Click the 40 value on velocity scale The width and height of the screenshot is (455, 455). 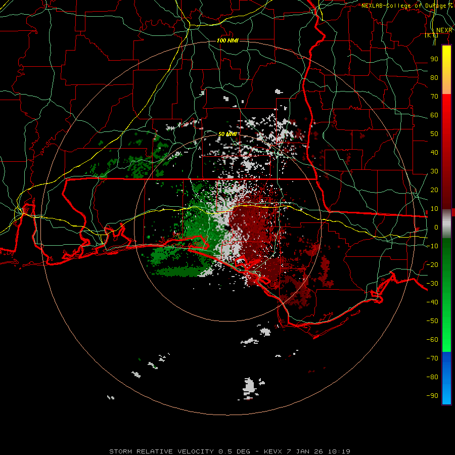(x=434, y=152)
